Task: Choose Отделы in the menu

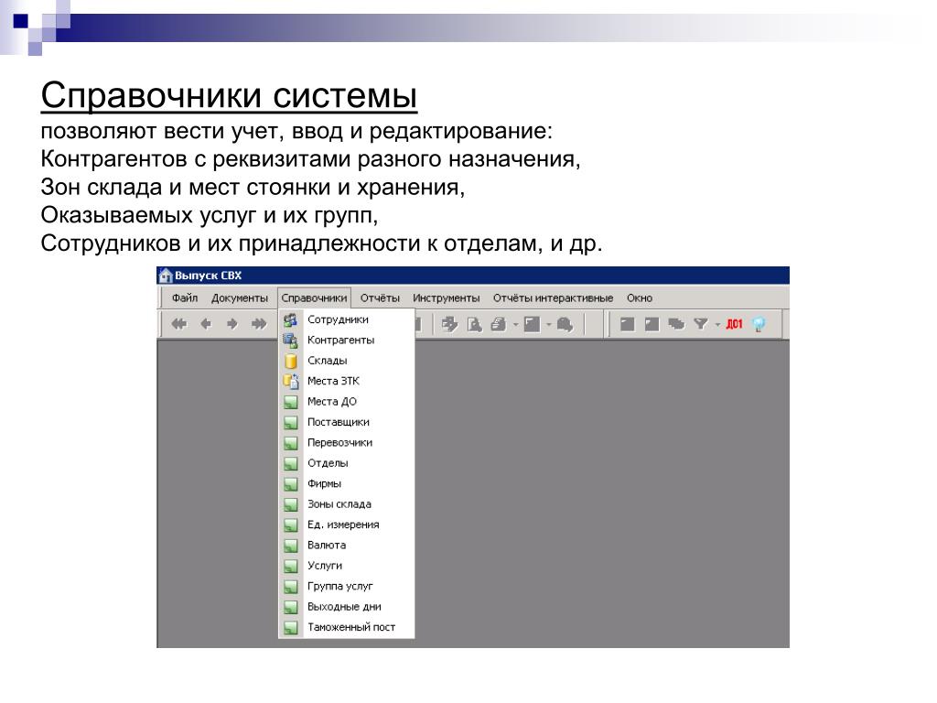Action: click(347, 463)
